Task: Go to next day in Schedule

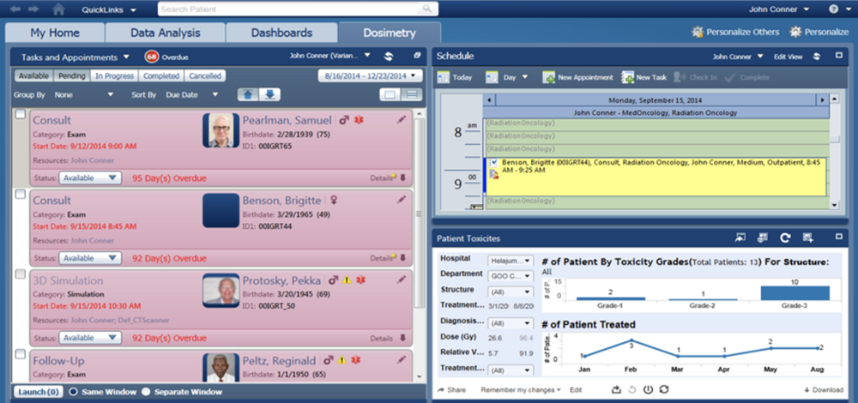Action: coord(821,100)
